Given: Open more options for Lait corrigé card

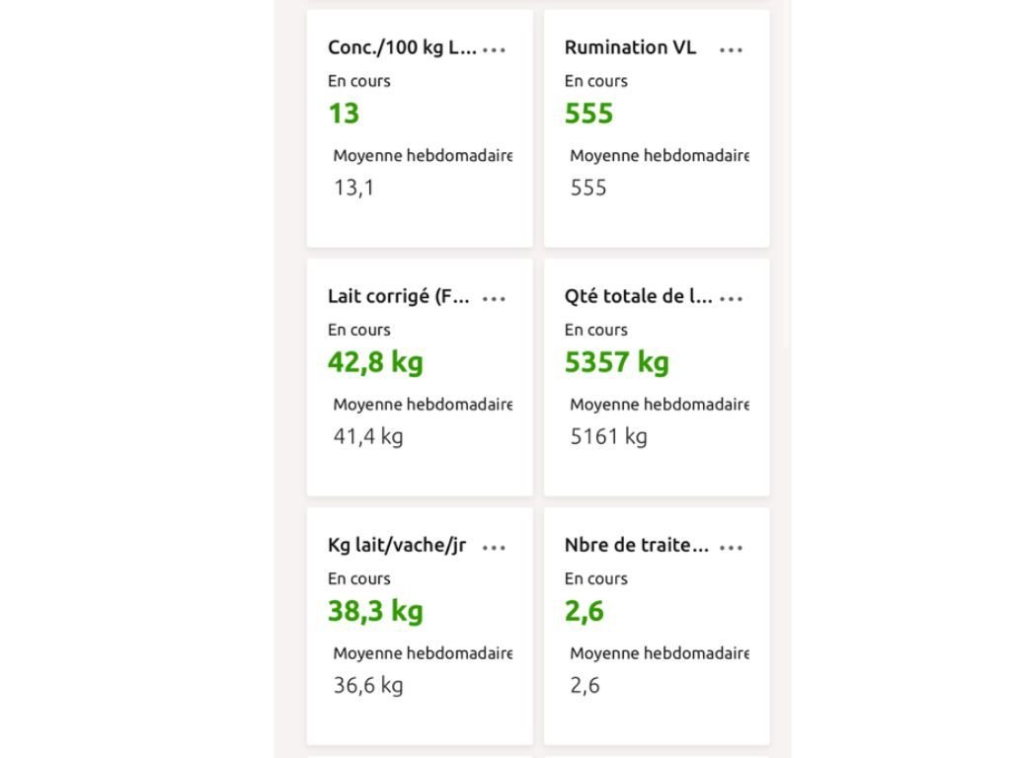Looking at the screenshot, I should (x=495, y=297).
